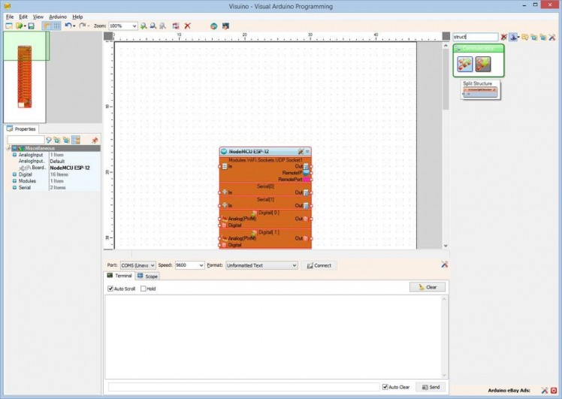The image size is (562, 399).
Task: Click the Save project toolbar icon
Action: [31, 26]
